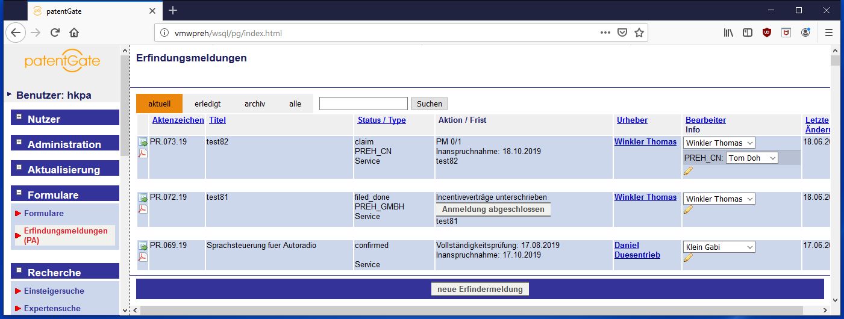Viewport: 844px width, 319px height.
Task: Open the uBlock Origin extension
Action: point(767,33)
